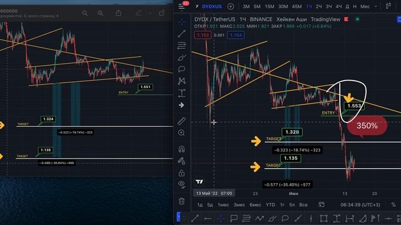Close the DYDXUS symbol search

pos(197,6)
